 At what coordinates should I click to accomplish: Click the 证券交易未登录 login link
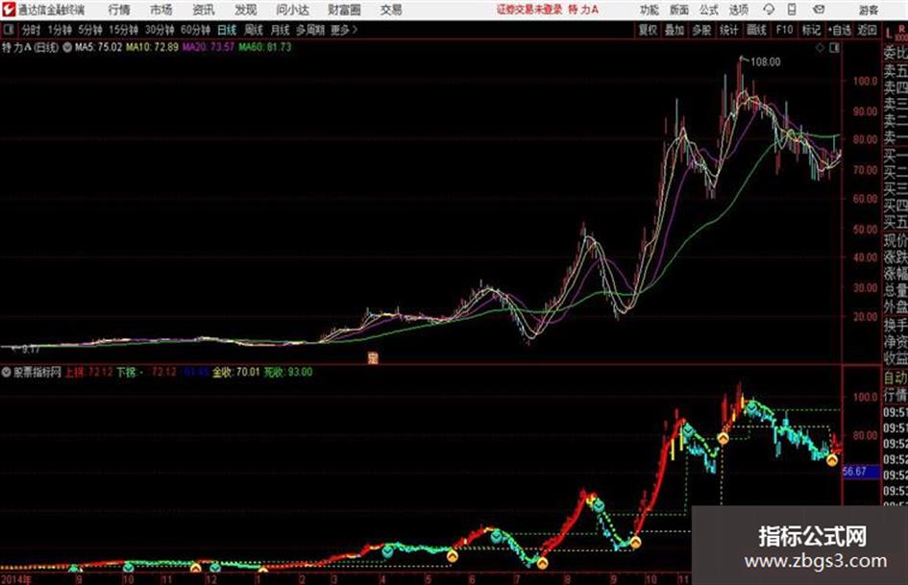tap(529, 10)
